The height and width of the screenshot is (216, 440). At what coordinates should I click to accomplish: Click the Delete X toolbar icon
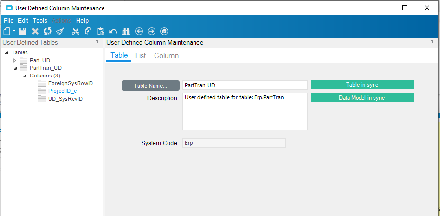(x=35, y=31)
